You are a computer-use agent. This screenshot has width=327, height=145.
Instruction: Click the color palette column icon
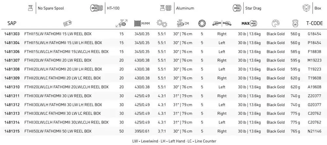pos(276,24)
